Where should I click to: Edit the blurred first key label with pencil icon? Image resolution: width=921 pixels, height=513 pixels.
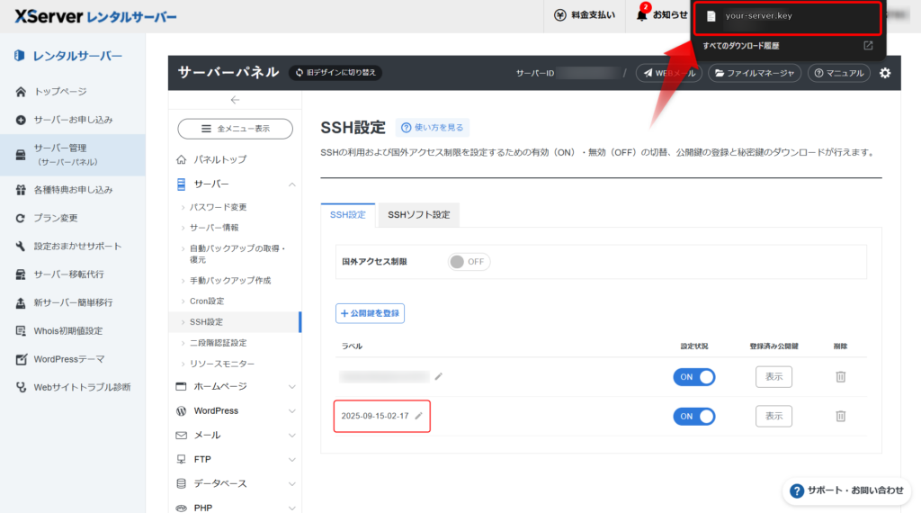439,376
